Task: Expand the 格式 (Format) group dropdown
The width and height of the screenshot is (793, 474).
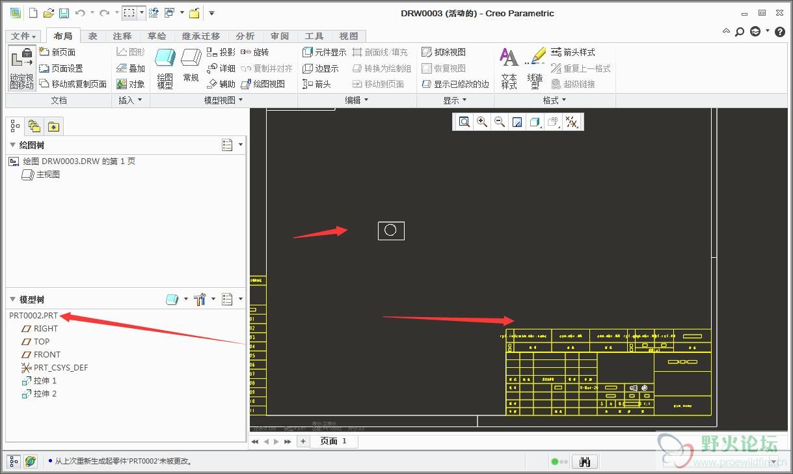Action: coord(555,100)
